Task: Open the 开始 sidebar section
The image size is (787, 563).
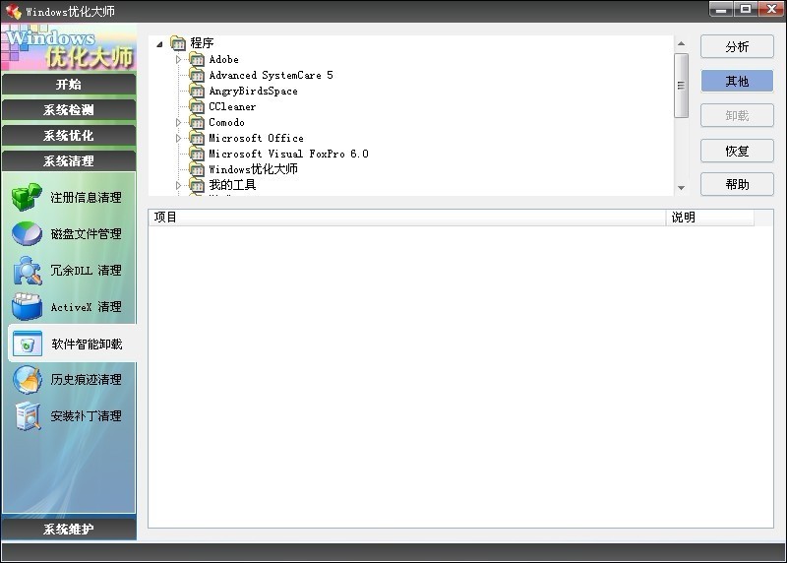Action: (x=69, y=84)
